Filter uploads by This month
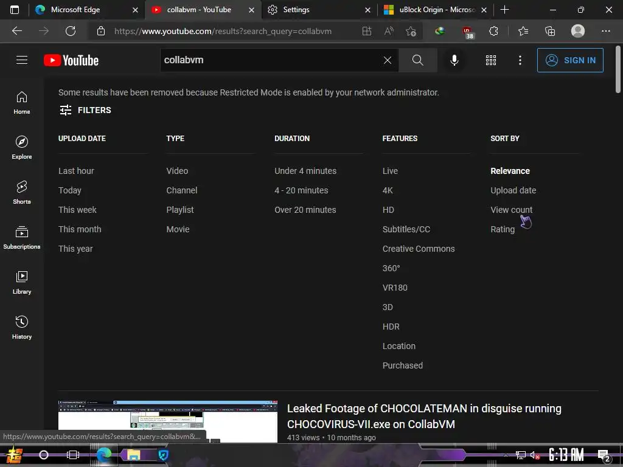 pos(80,229)
